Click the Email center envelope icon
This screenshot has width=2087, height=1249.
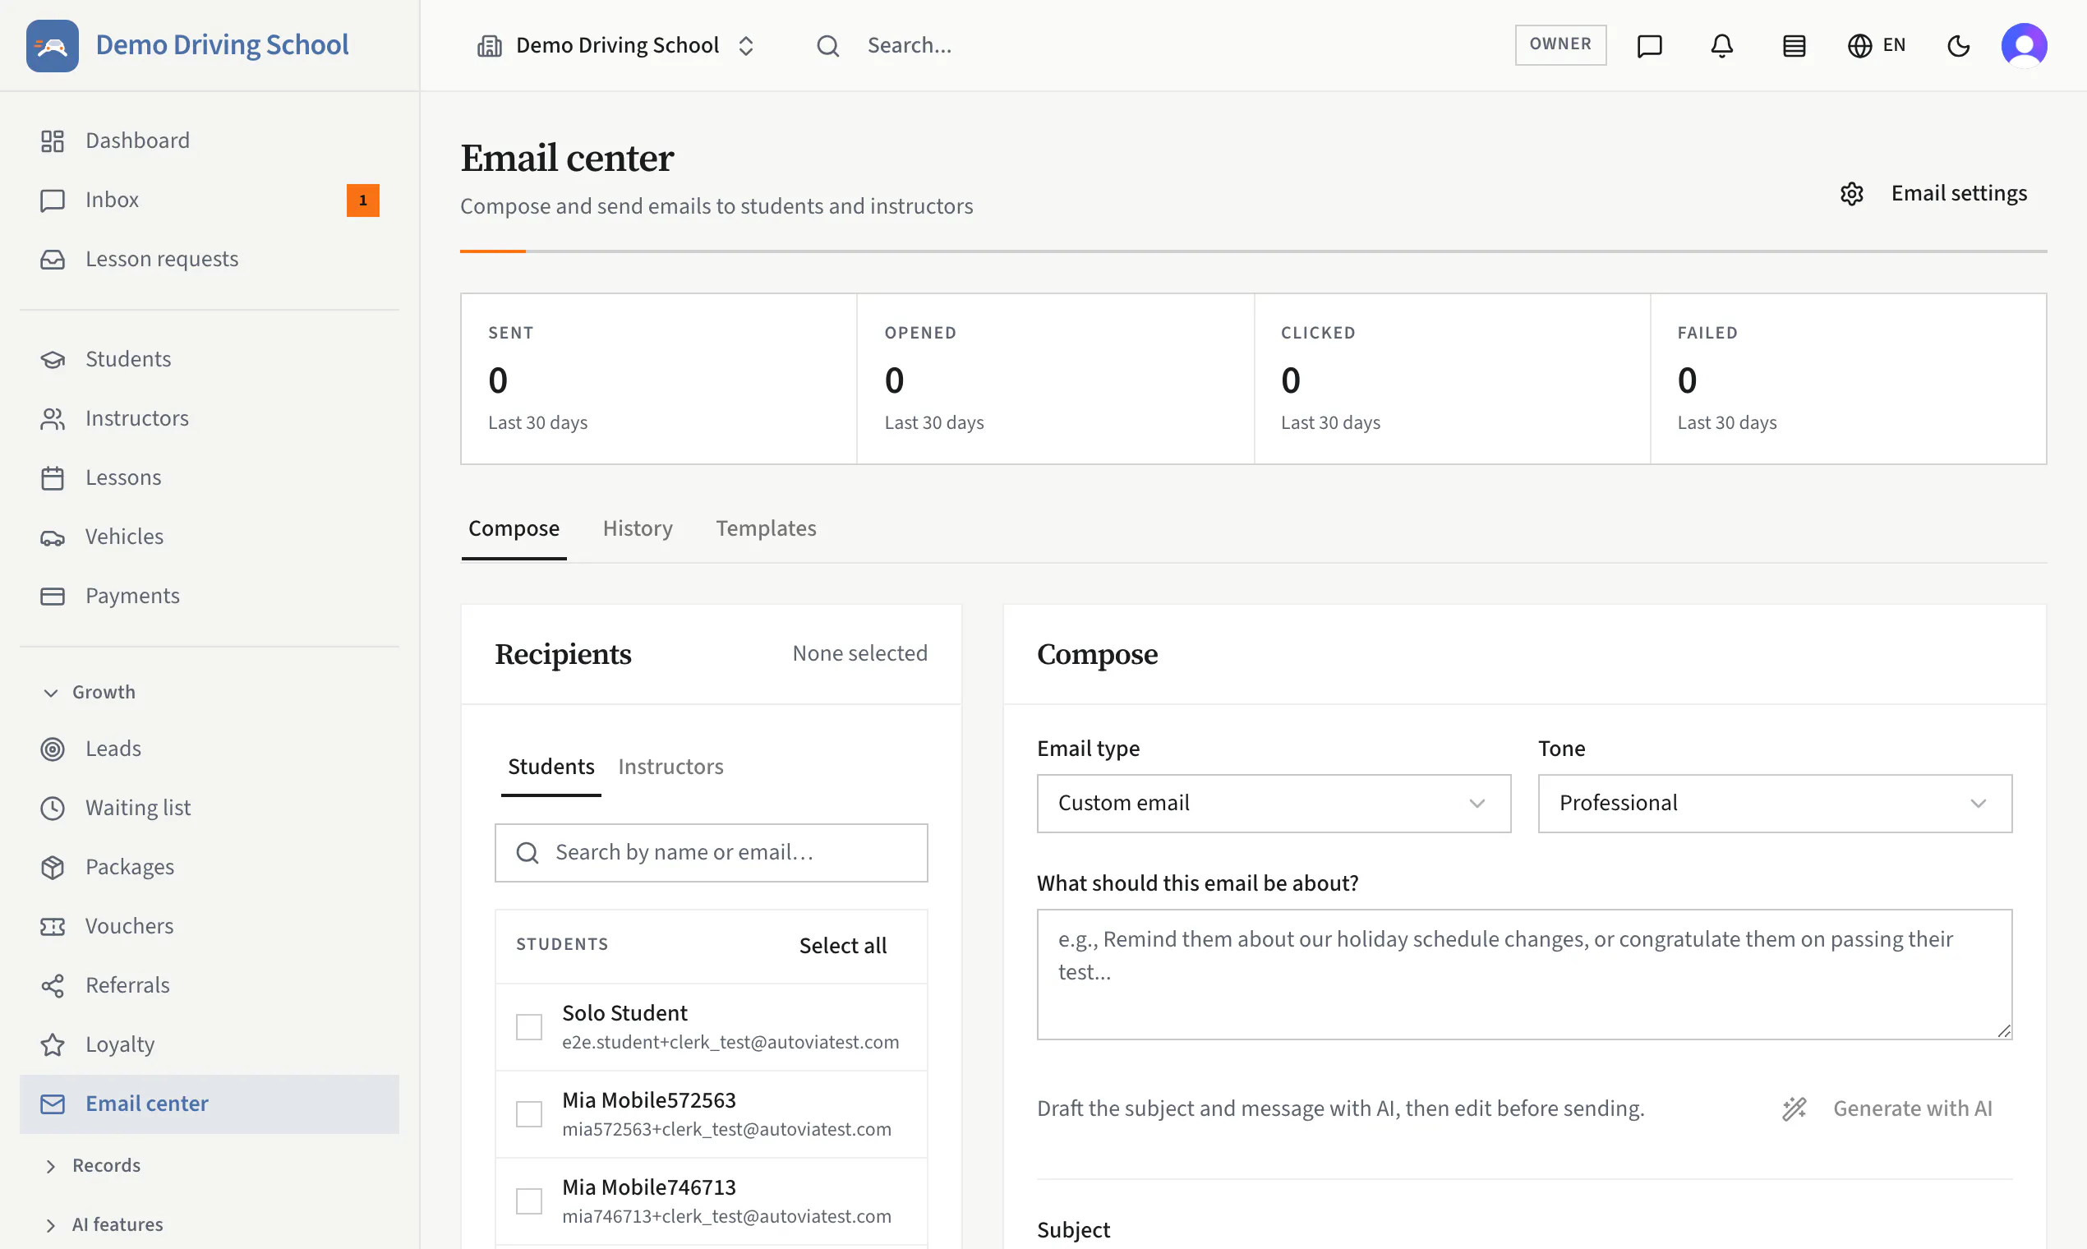coord(53,1104)
